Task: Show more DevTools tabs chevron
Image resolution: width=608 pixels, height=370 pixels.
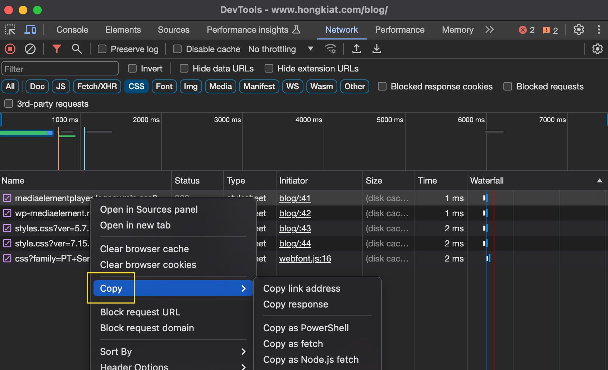Action: click(x=490, y=29)
